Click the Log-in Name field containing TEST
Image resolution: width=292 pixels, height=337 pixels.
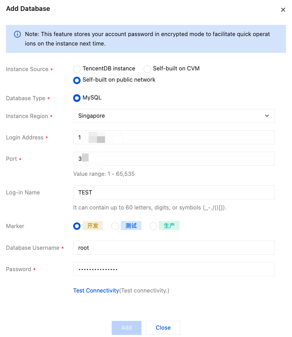coord(174,193)
